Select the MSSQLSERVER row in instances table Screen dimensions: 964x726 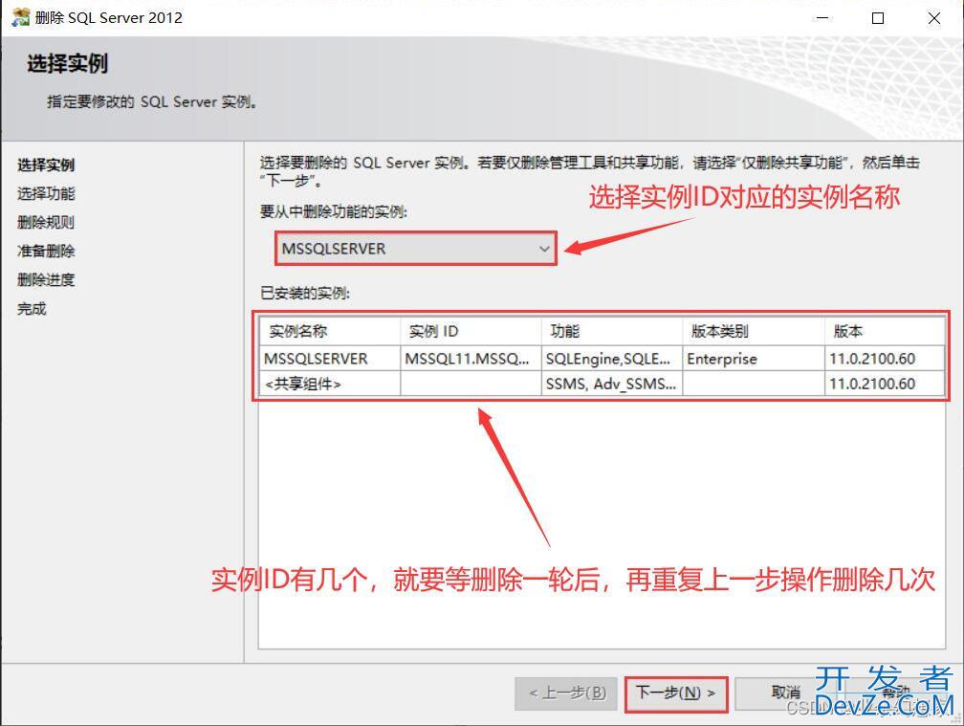(602, 359)
